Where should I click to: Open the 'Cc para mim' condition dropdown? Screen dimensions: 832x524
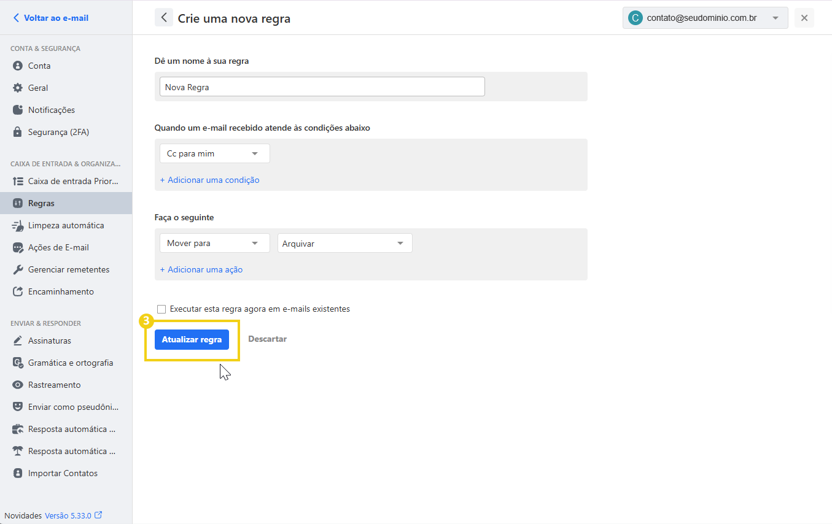pos(214,153)
